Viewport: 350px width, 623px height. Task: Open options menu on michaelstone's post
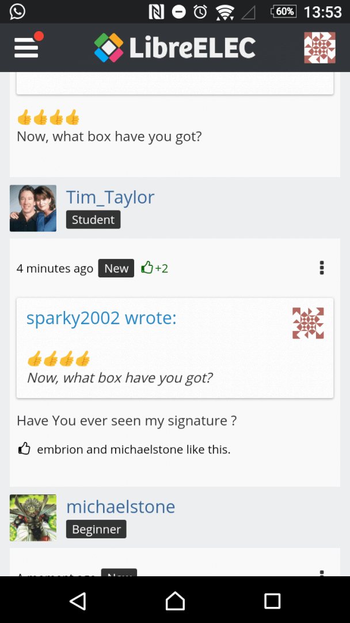pyautogui.click(x=321, y=573)
